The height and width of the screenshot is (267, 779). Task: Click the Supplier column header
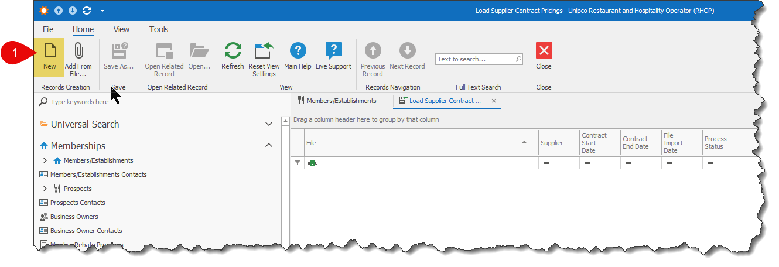(x=559, y=143)
